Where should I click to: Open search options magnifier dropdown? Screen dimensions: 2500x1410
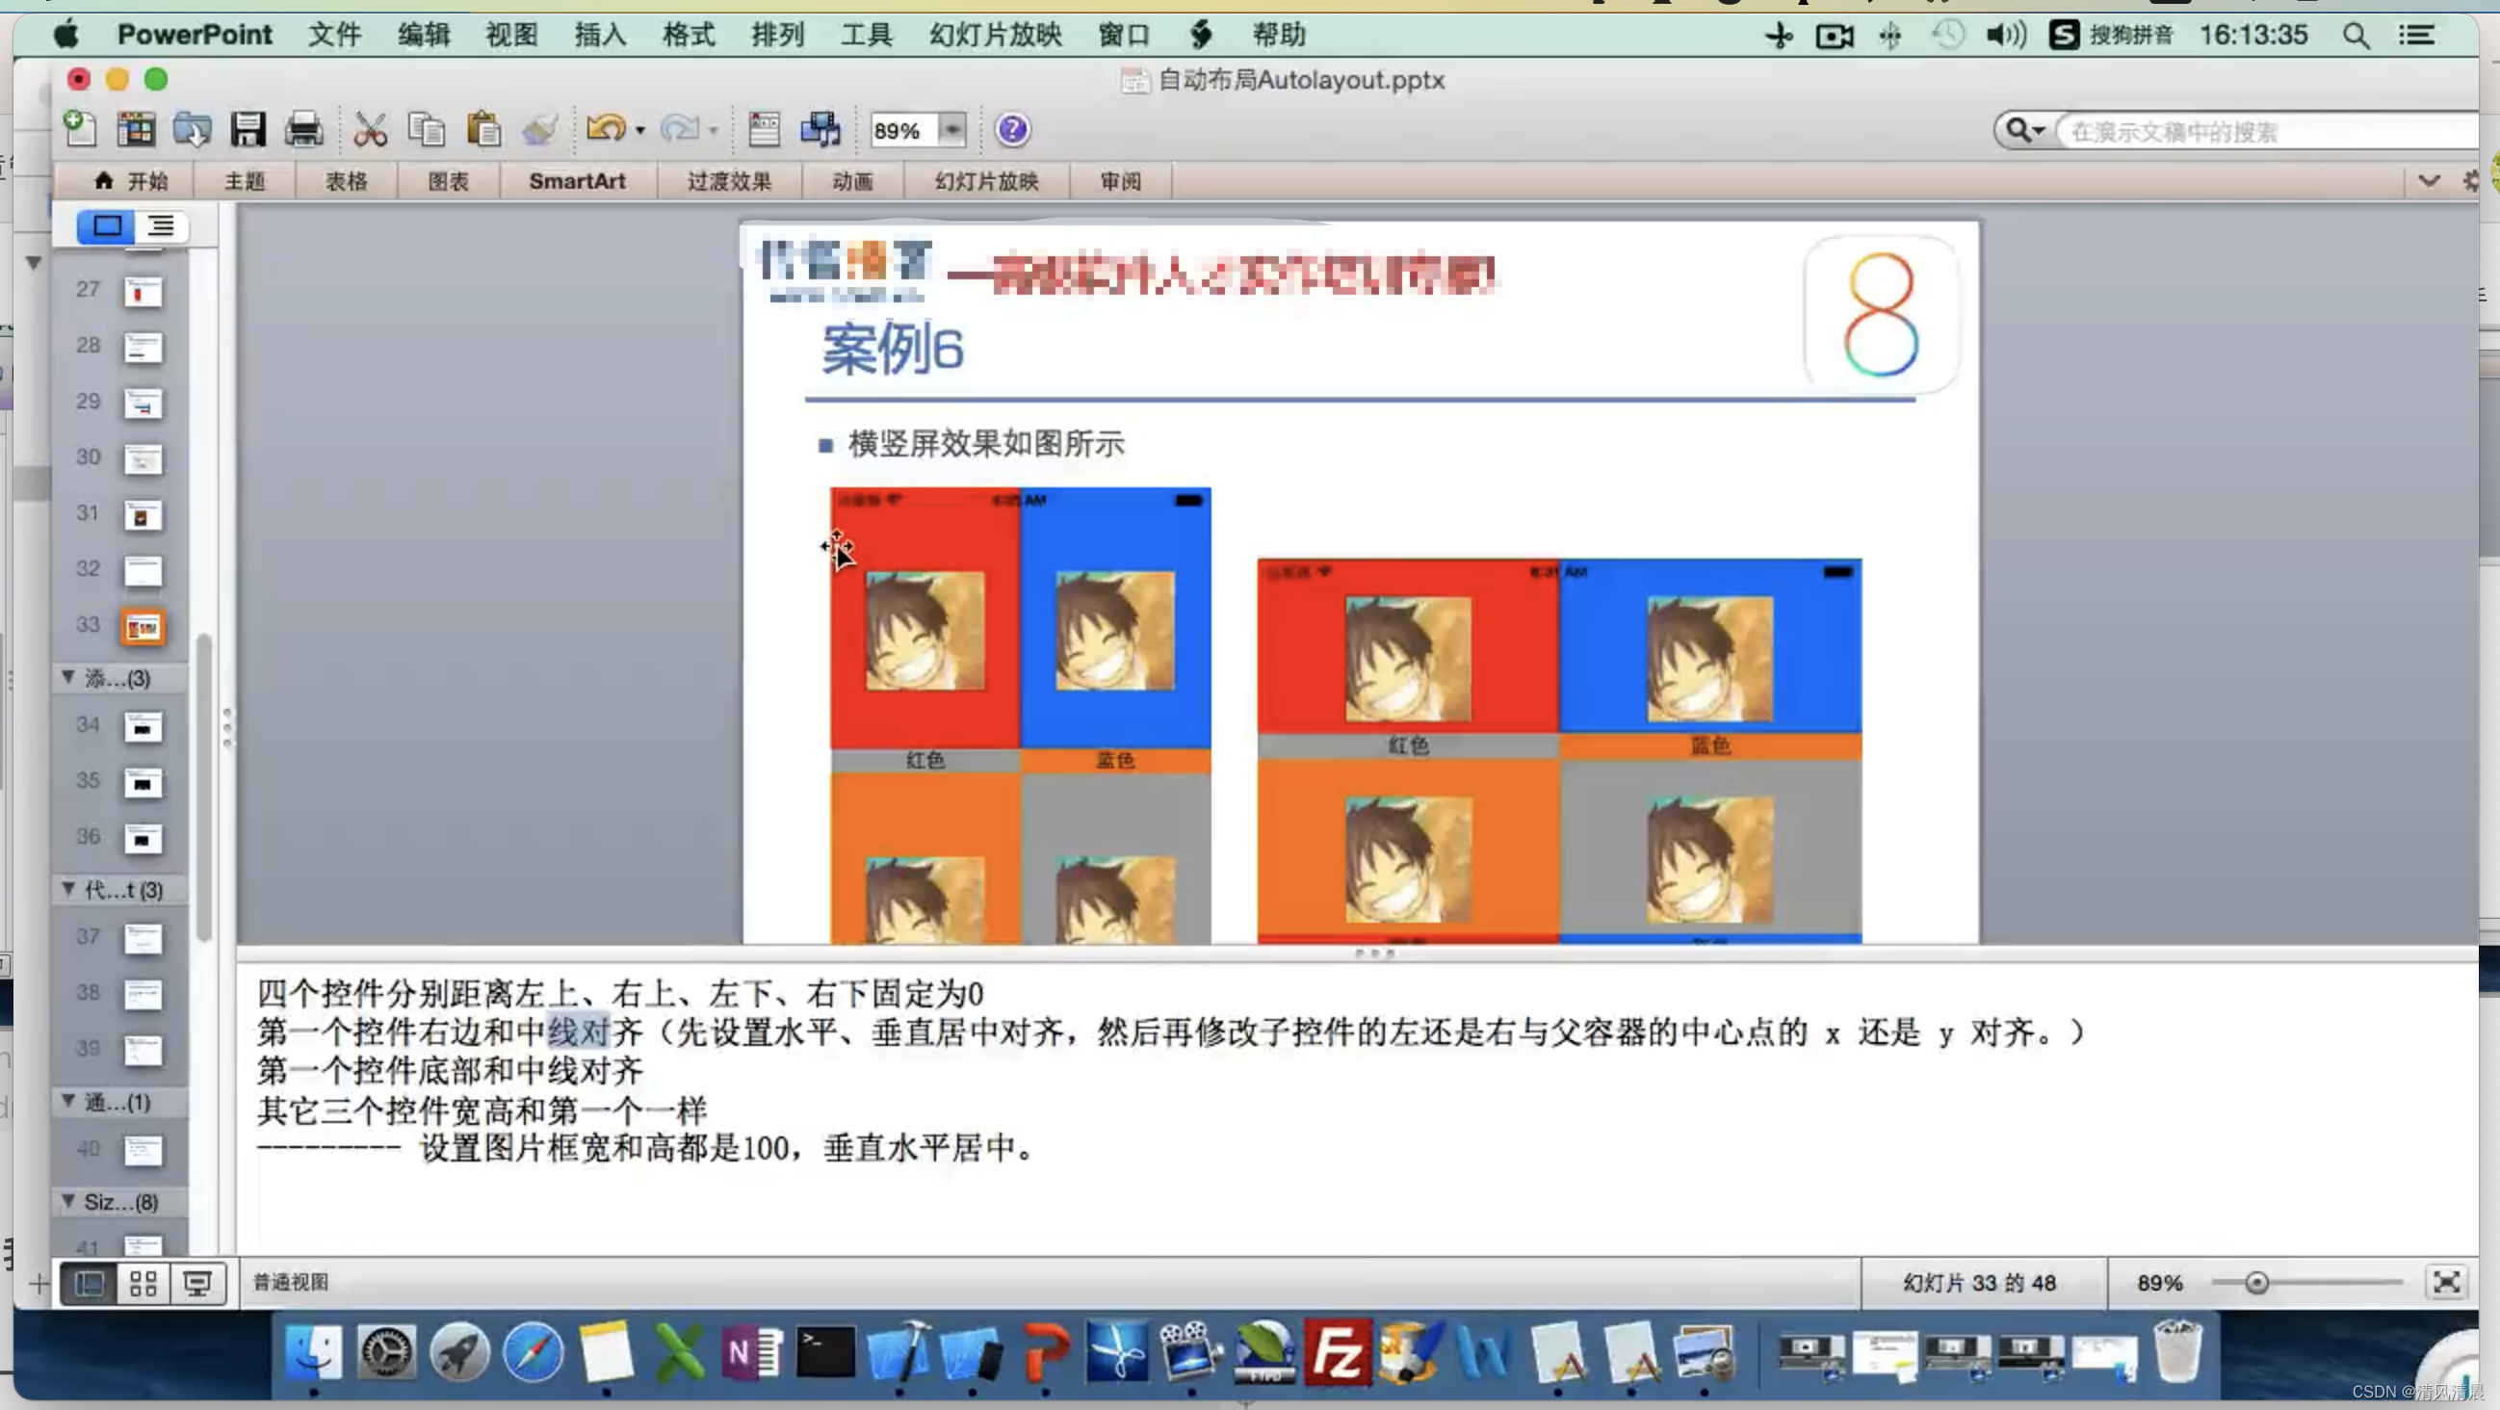[x=2024, y=130]
